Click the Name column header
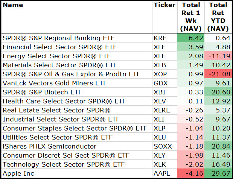Image resolution: width=233 pixels, height=179 pixels. click(13, 5)
